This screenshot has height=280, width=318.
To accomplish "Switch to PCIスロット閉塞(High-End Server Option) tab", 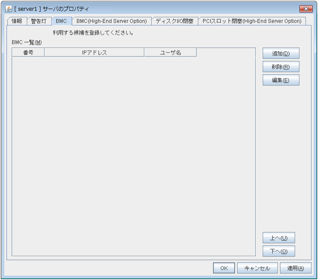I will pos(252,21).
